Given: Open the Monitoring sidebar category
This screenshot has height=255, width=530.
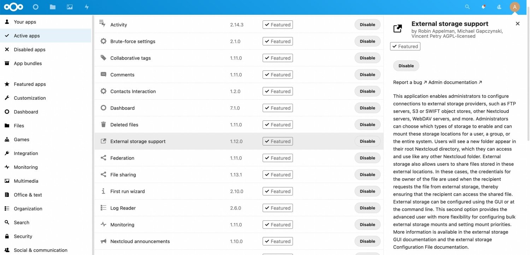Looking at the screenshot, I should 46,167.
